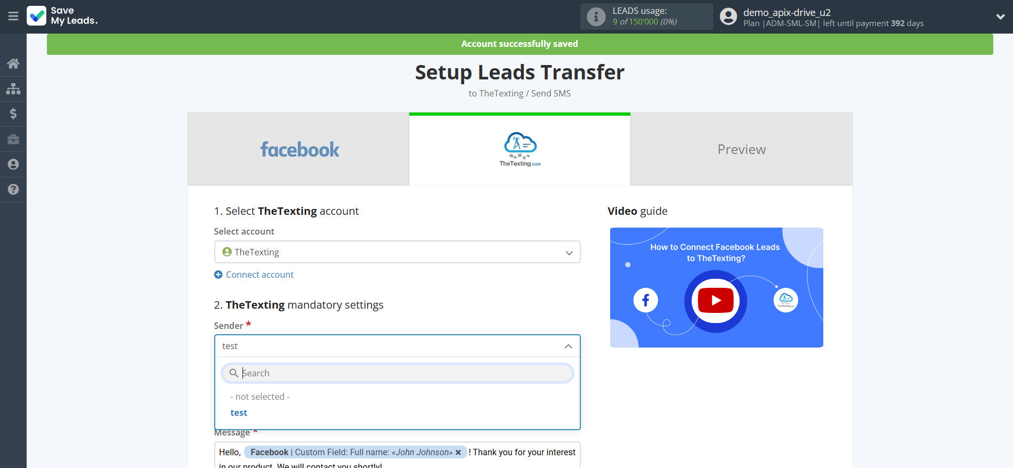Play the TheTexting video guide

pos(716,301)
